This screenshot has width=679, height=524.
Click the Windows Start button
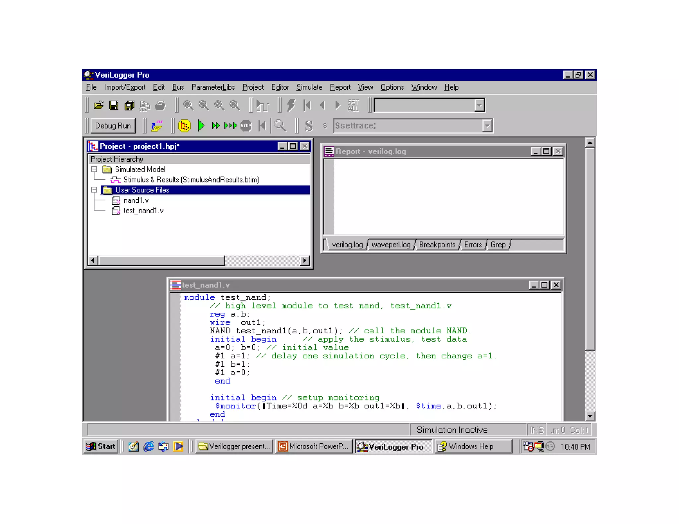pyautogui.click(x=101, y=446)
